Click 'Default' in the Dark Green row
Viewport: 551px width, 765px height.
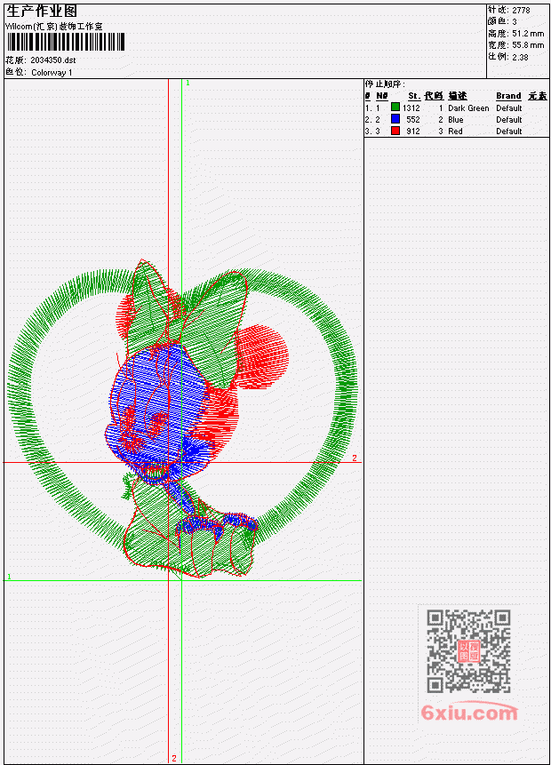509,108
